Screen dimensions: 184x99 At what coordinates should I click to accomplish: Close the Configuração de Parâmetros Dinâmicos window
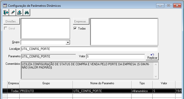177,5
